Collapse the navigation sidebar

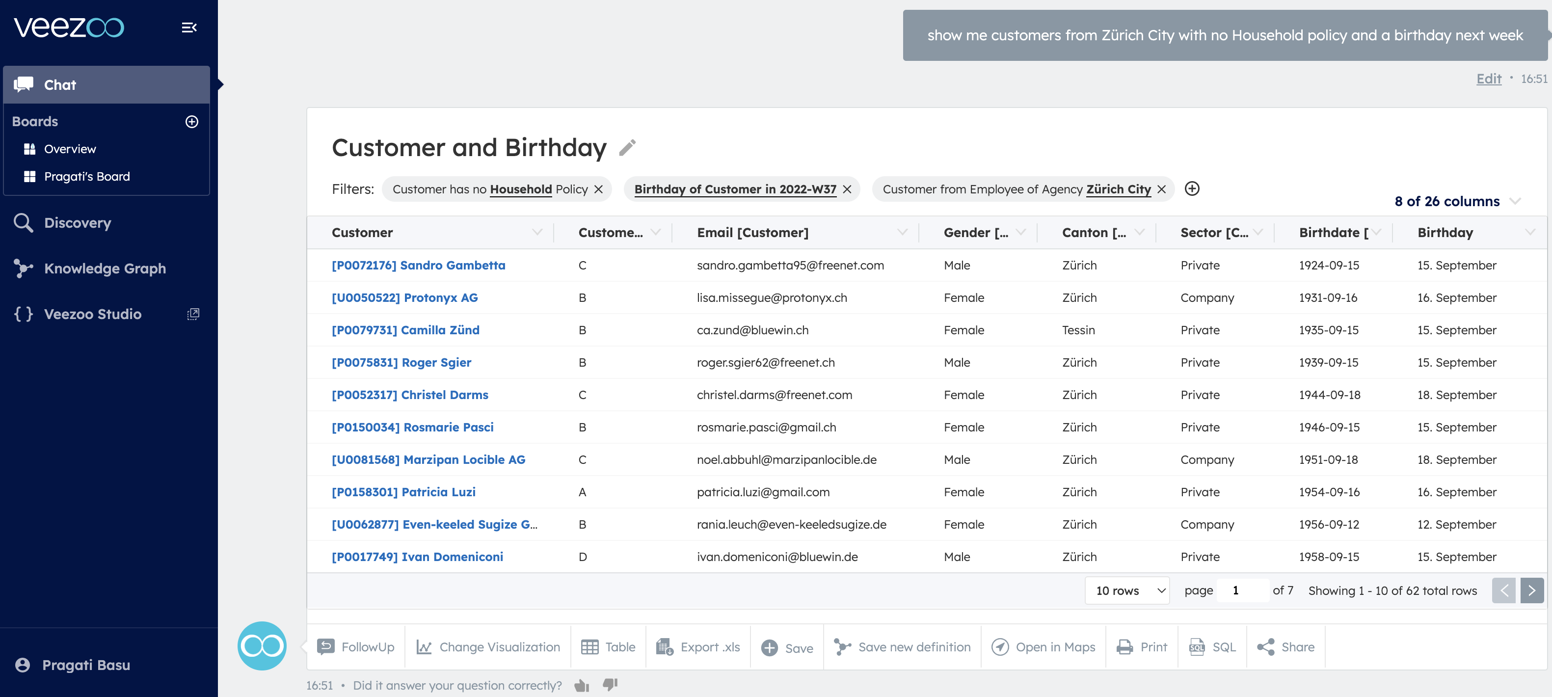189,27
